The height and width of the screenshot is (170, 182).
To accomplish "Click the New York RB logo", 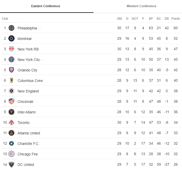I will 11,49.
